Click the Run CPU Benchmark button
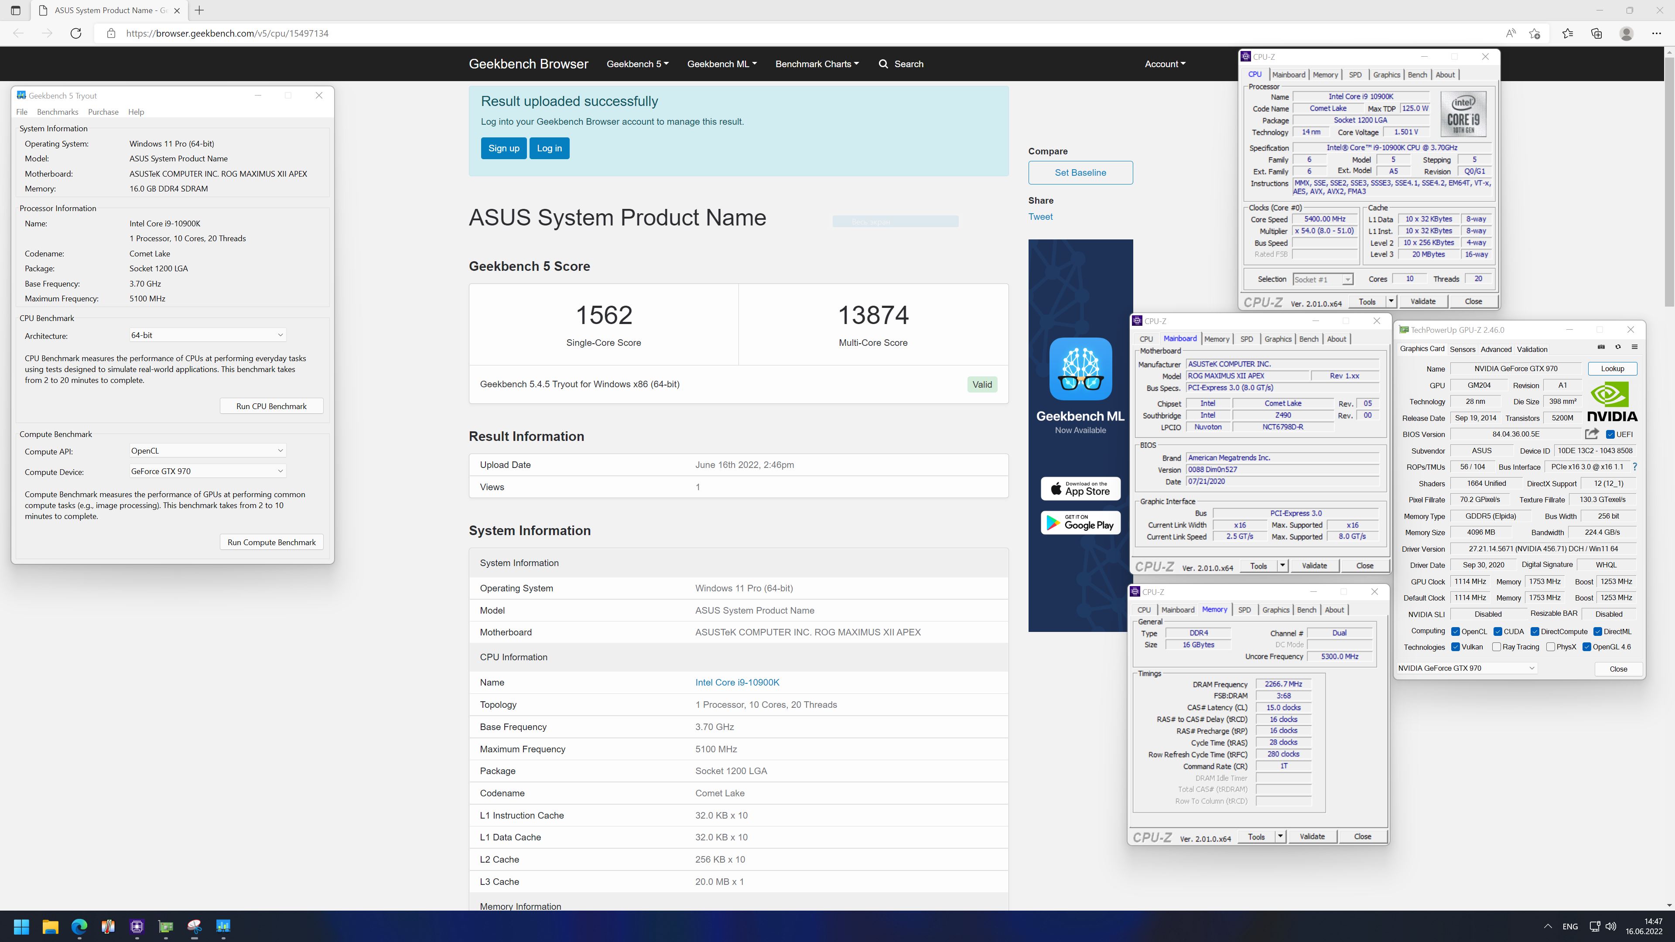This screenshot has height=942, width=1675. pyautogui.click(x=272, y=406)
